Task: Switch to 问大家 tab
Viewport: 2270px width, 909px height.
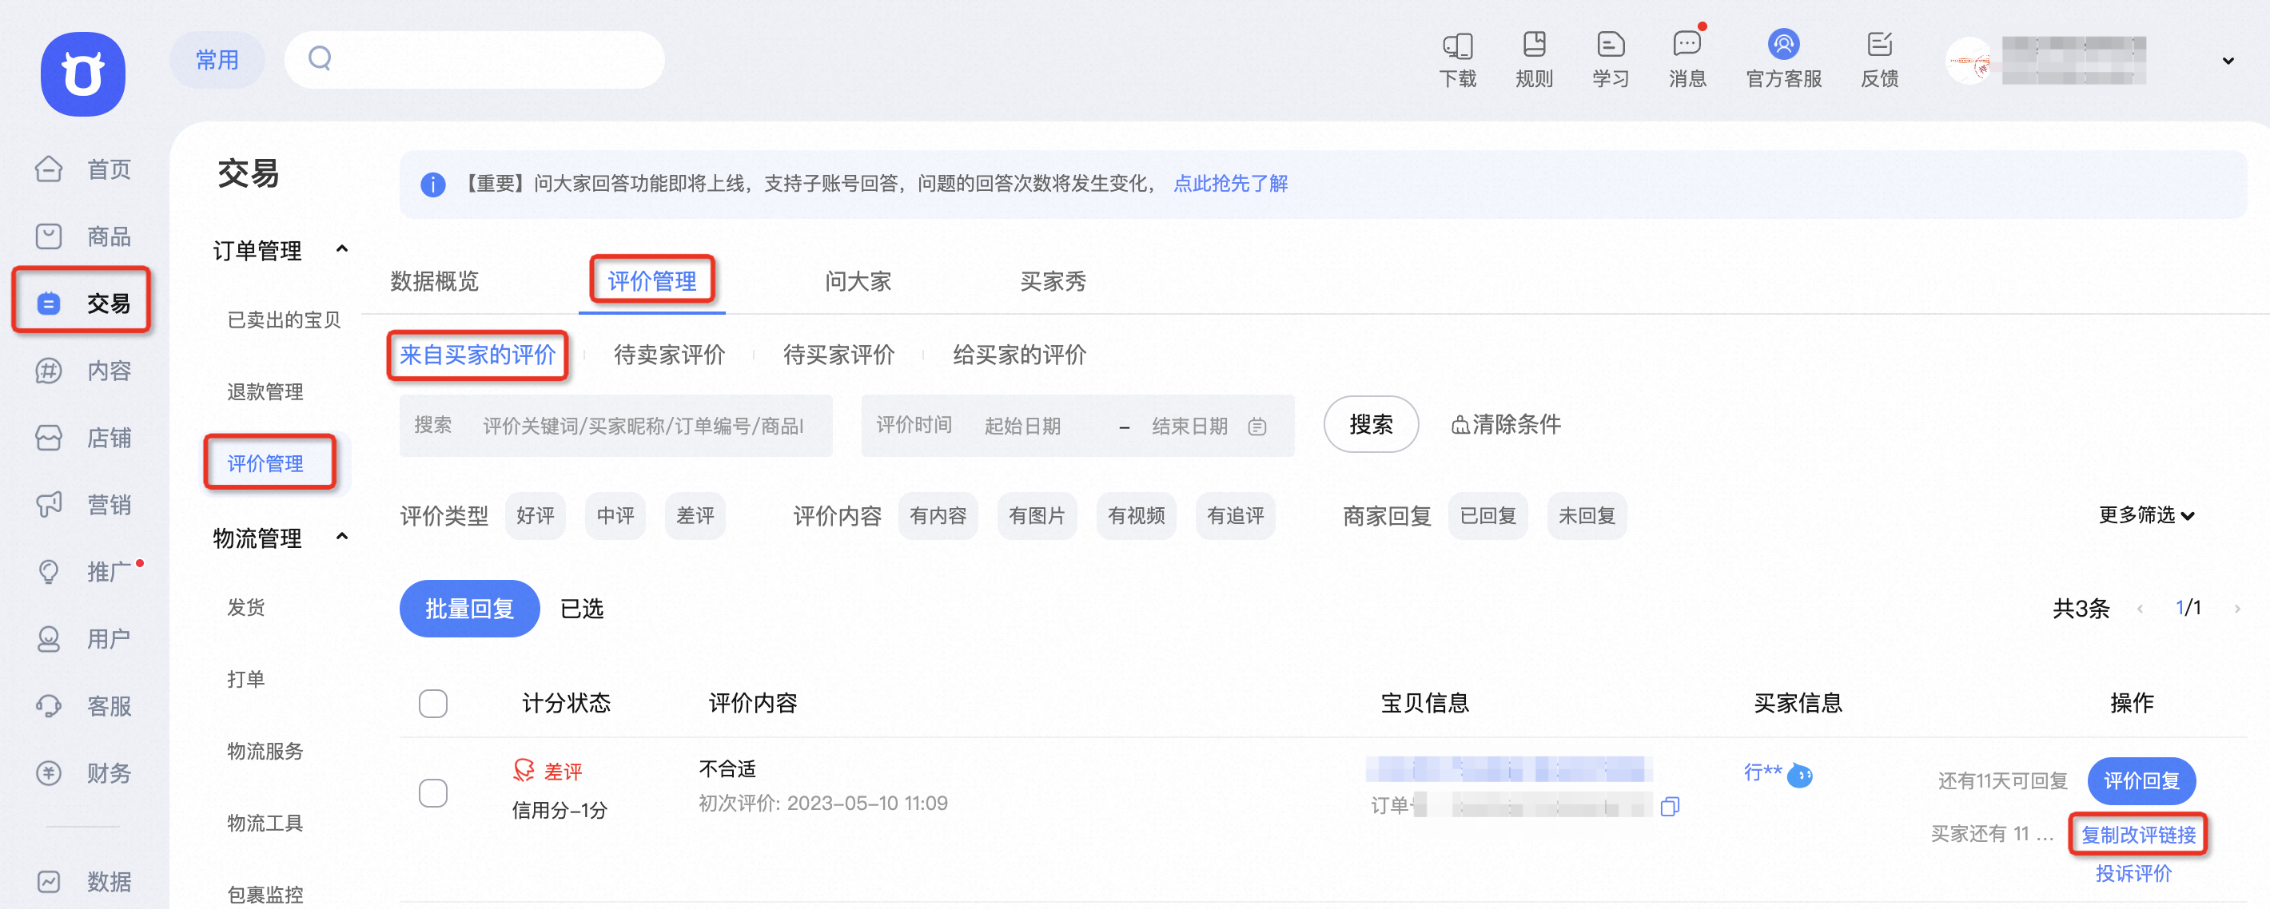Action: pyautogui.click(x=858, y=281)
